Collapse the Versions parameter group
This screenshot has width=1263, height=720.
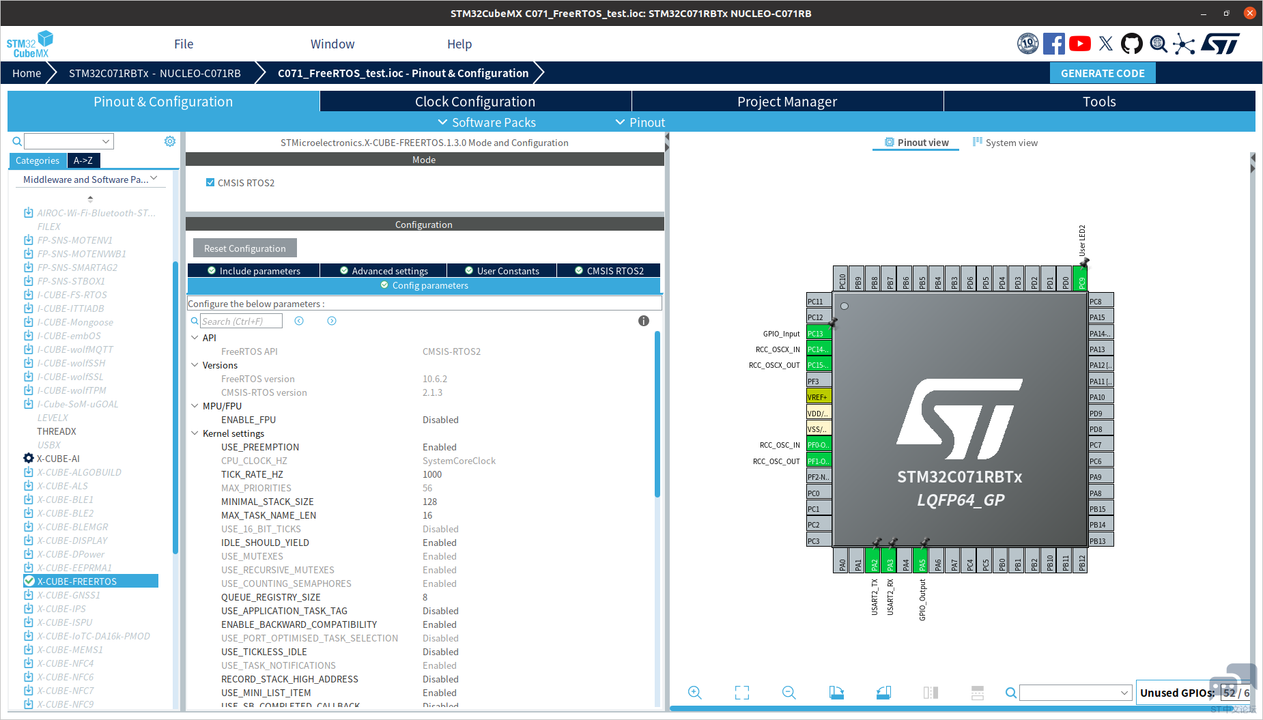click(195, 365)
